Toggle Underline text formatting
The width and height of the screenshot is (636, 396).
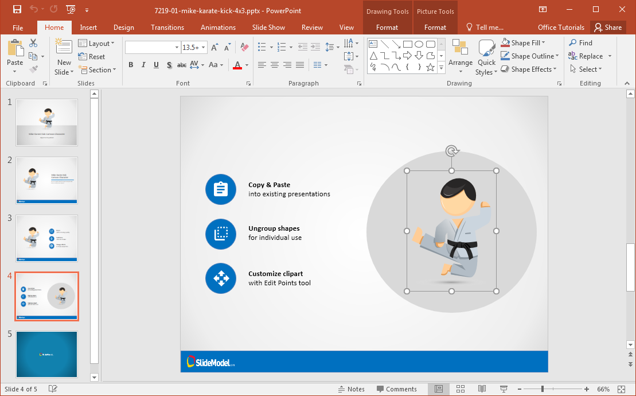pos(156,65)
